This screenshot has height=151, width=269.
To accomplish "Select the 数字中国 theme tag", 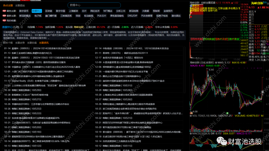I will pos(60,11).
